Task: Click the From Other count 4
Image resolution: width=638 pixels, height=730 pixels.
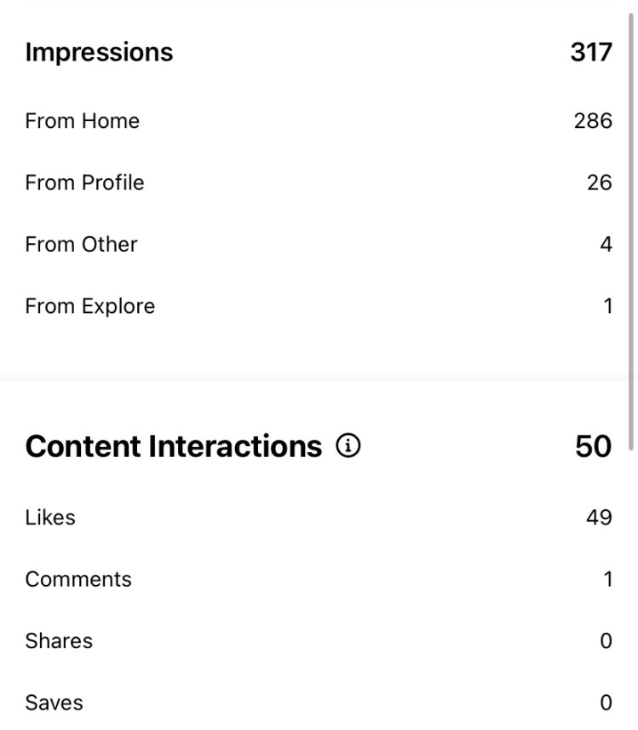Action: tap(606, 245)
